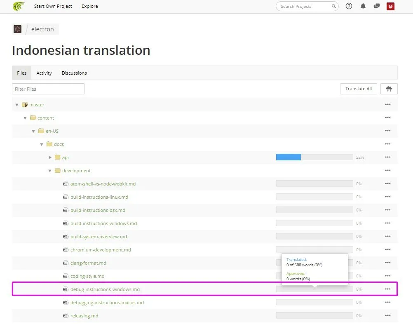Open options menu for master branch row
Screen dimensions: 413x324
click(x=388, y=105)
